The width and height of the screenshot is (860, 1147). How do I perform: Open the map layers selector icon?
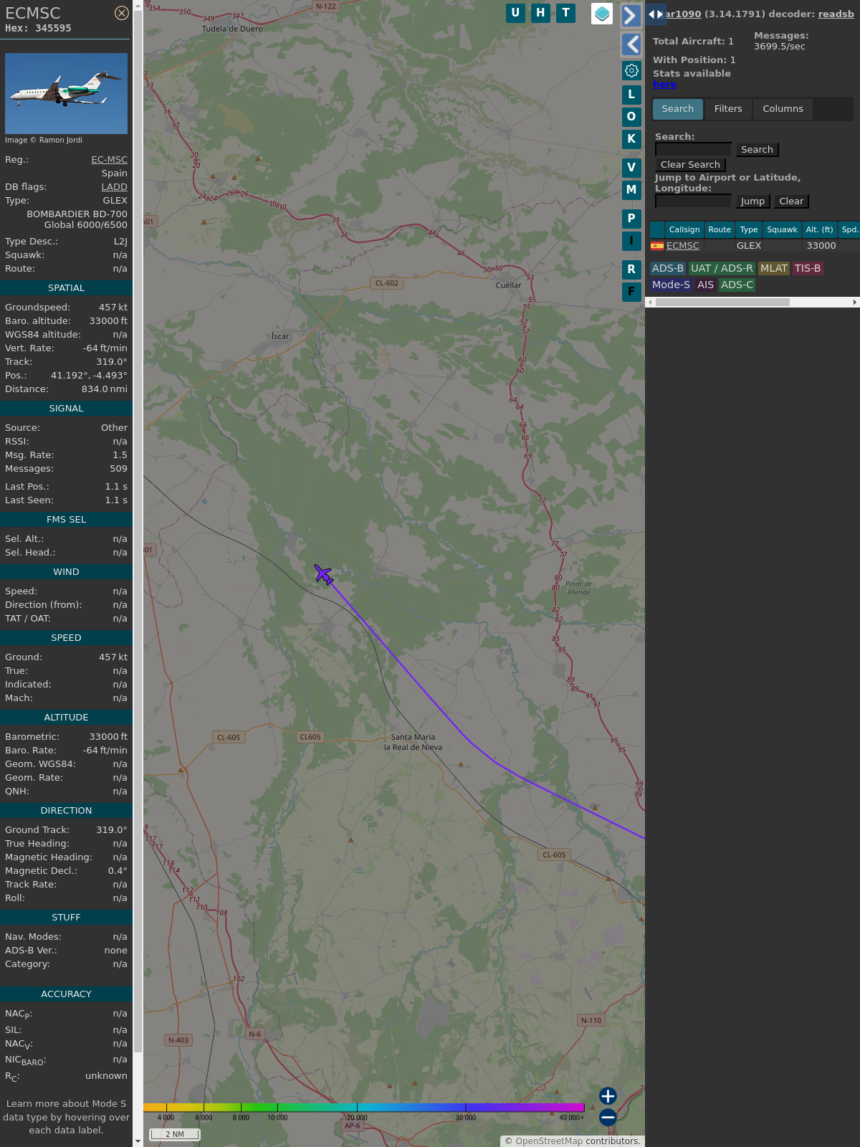coord(602,14)
